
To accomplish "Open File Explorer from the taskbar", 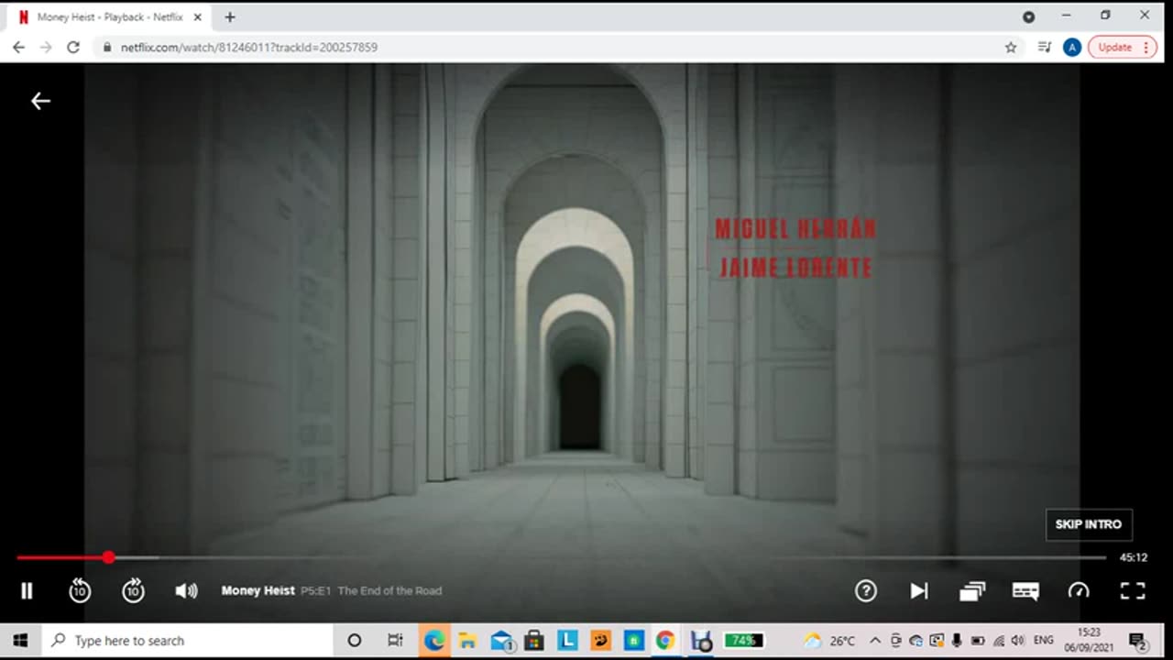I will tap(467, 641).
